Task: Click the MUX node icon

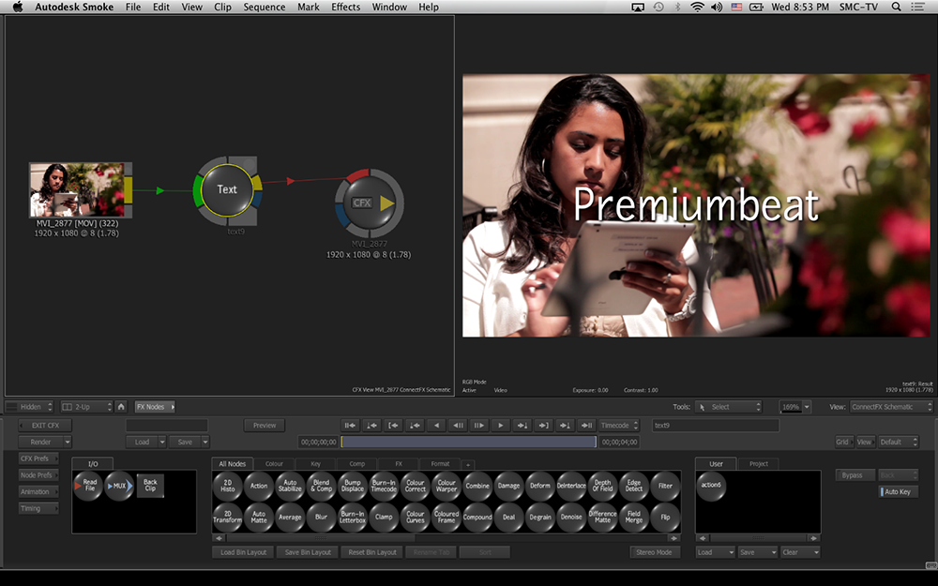Action: coord(119,486)
